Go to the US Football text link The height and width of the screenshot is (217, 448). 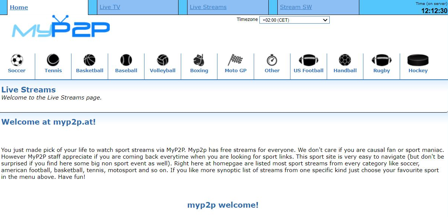[x=308, y=70]
